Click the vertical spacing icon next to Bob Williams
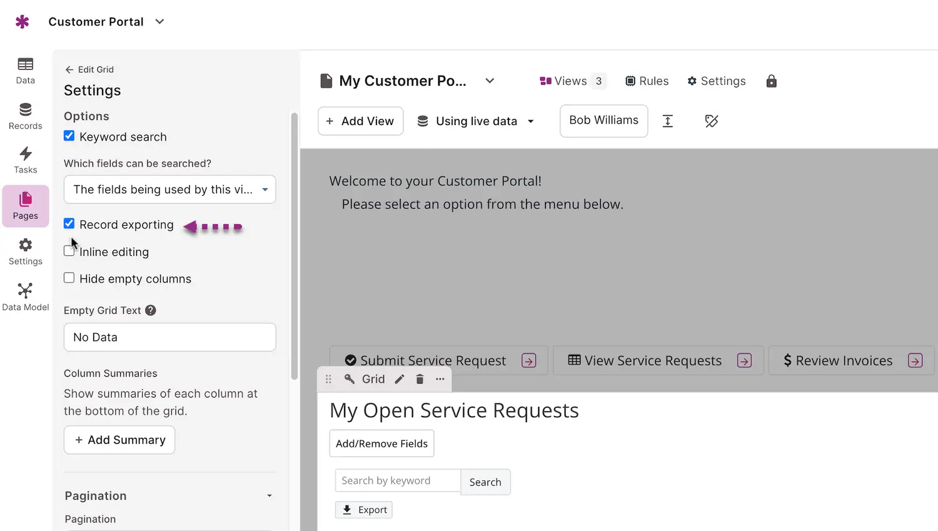This screenshot has height=531, width=938. coord(667,121)
